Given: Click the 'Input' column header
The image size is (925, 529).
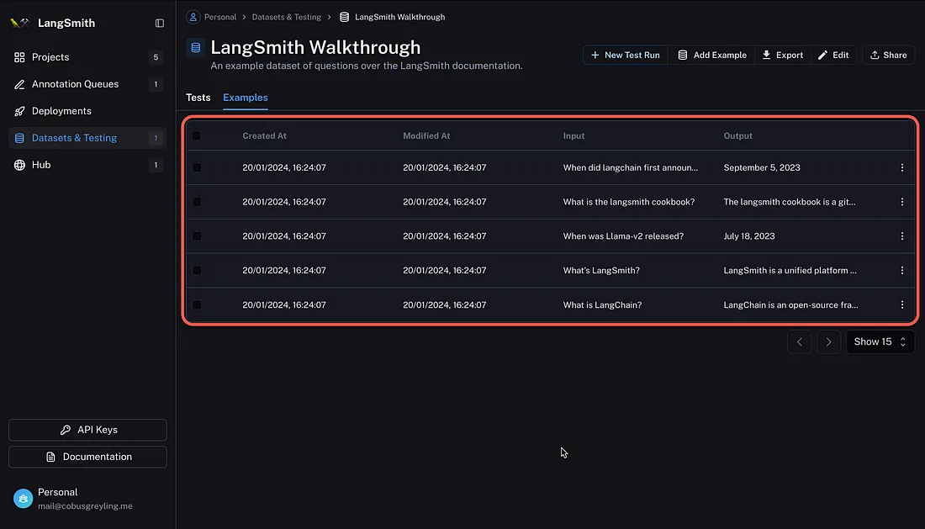Looking at the screenshot, I should 574,135.
